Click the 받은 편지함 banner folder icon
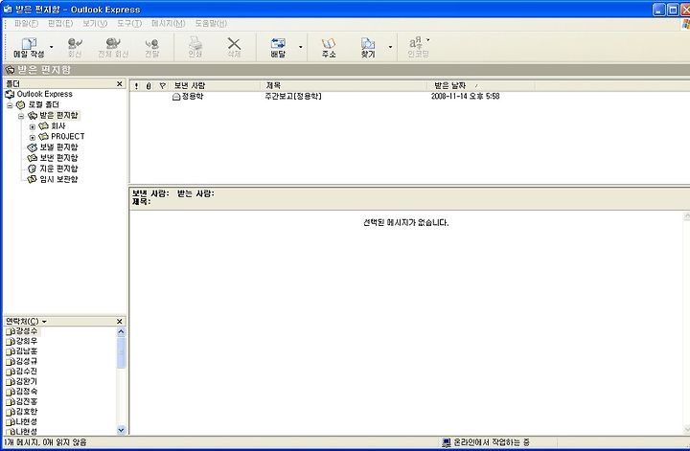Viewport: 690px width, 451px height. click(10, 70)
